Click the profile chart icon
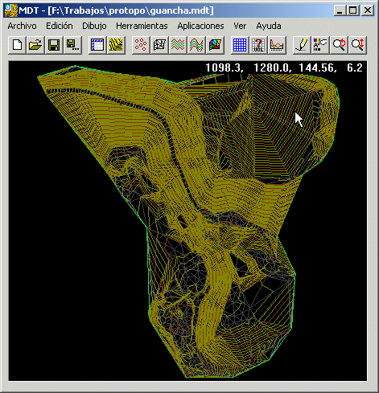Screen dimensions: 379x393 (277, 45)
